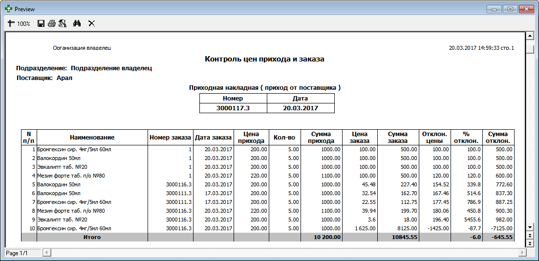
Task: Go to previous page double-arrow button
Action: pos(530,235)
